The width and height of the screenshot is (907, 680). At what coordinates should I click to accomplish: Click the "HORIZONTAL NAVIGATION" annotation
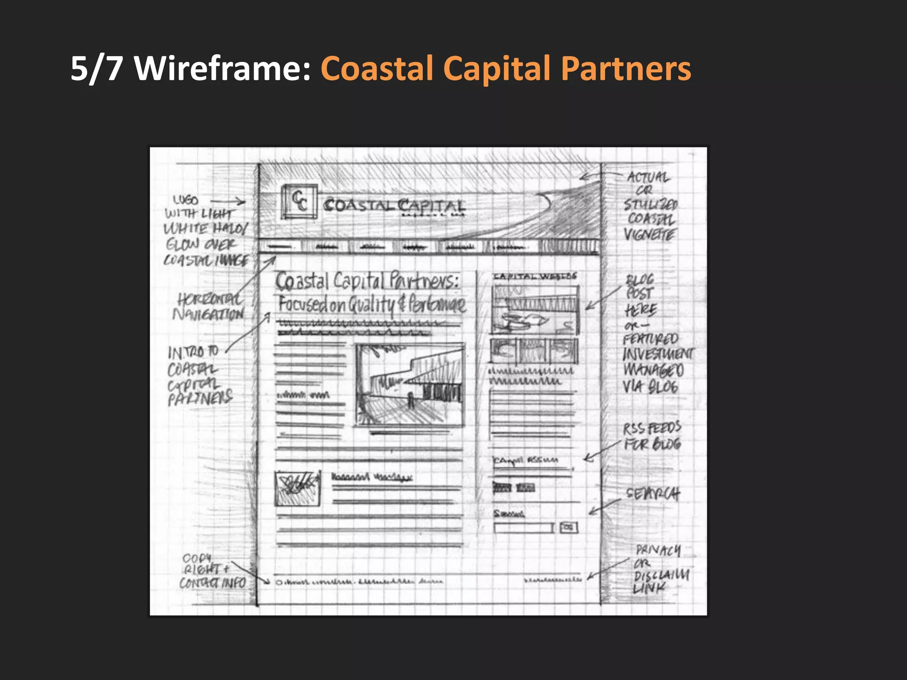pyautogui.click(x=209, y=306)
